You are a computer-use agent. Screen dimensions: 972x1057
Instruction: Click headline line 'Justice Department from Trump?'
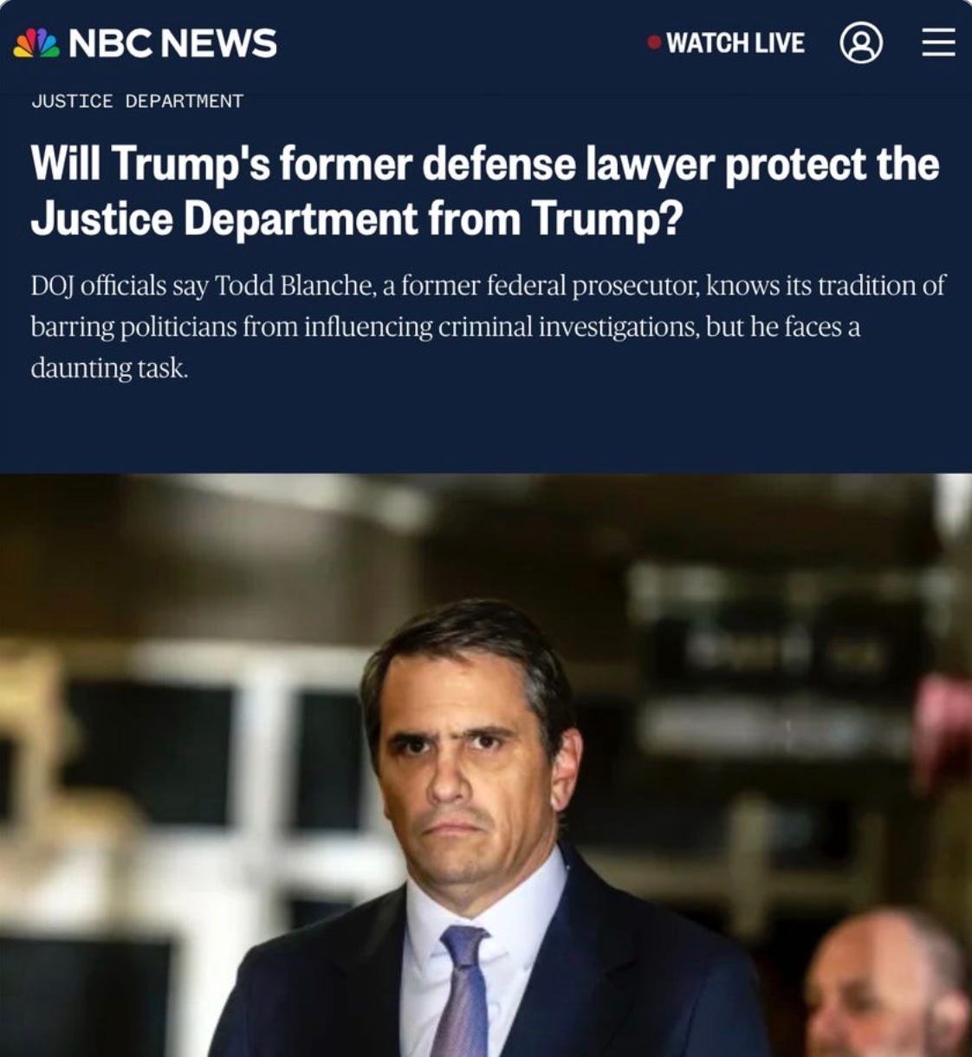[357, 218]
